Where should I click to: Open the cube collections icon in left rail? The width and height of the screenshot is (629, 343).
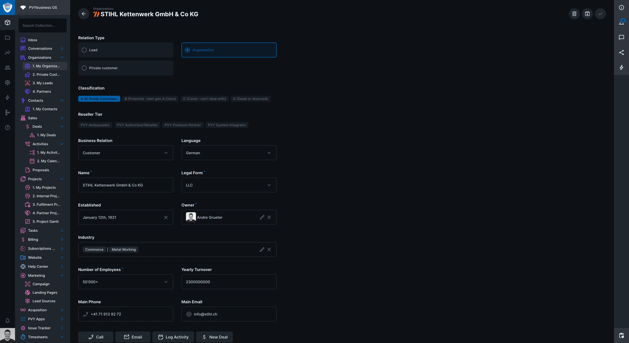(8, 22)
